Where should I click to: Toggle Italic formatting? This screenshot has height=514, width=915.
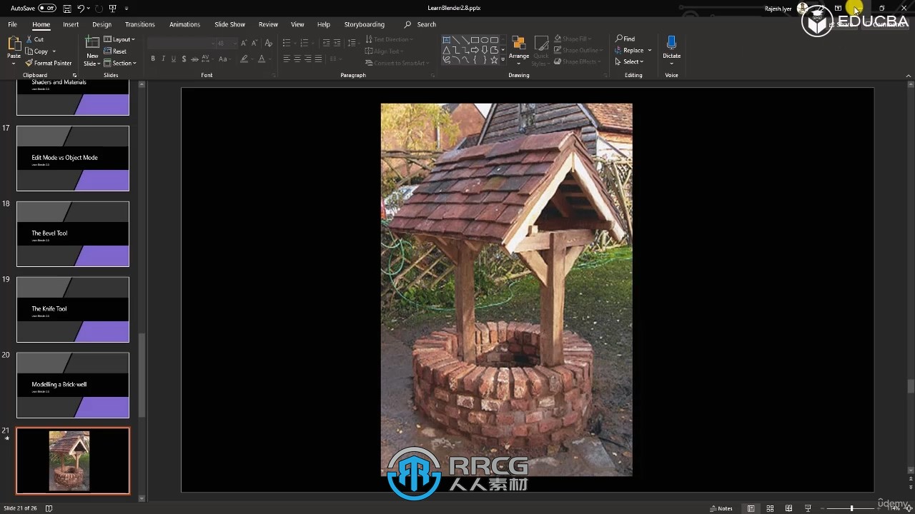coord(163,59)
